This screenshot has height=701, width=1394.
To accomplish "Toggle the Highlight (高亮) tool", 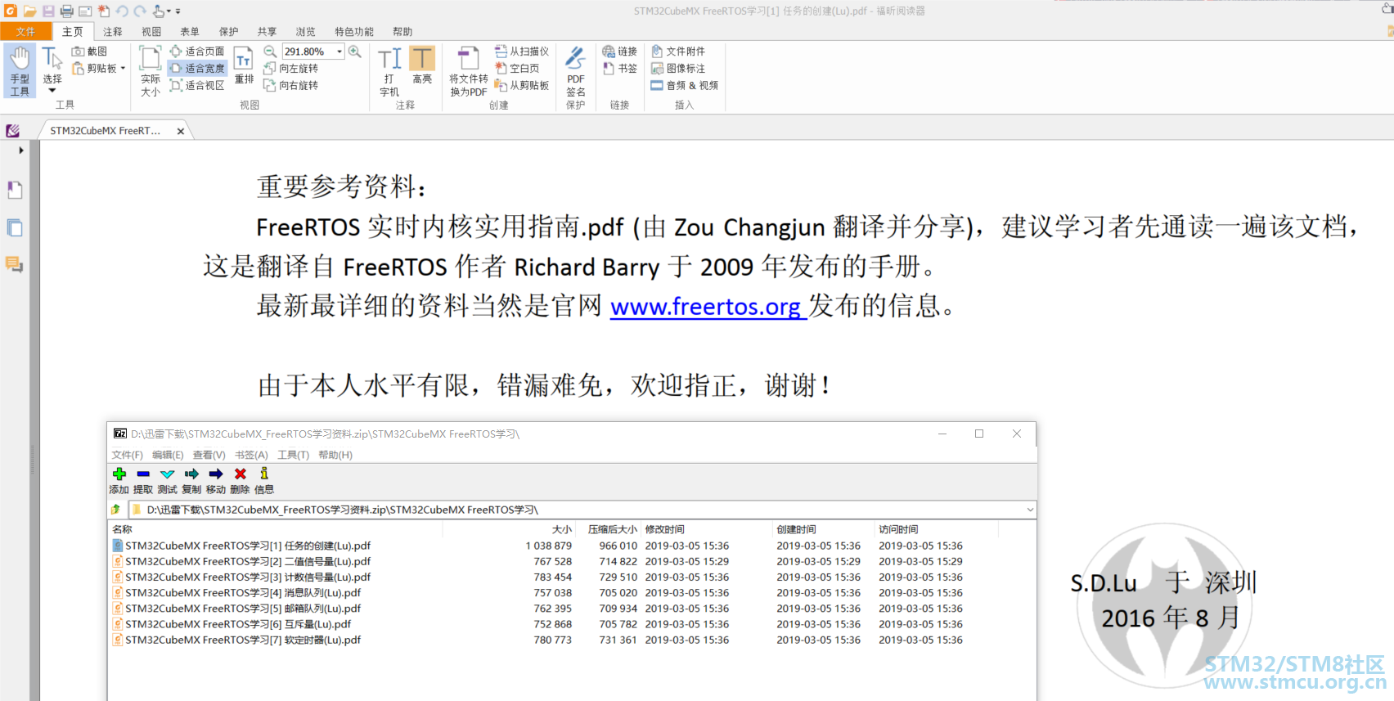I will click(422, 65).
